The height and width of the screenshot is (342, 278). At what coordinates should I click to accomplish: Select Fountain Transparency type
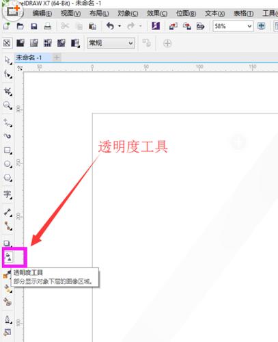click(x=34, y=43)
